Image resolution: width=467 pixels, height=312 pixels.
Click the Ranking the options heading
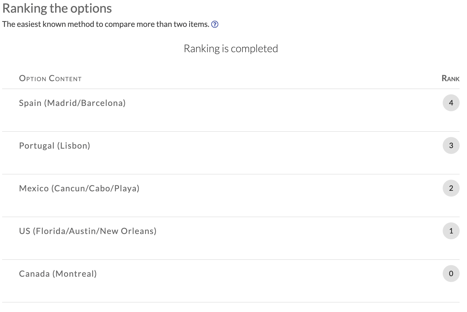pos(57,8)
